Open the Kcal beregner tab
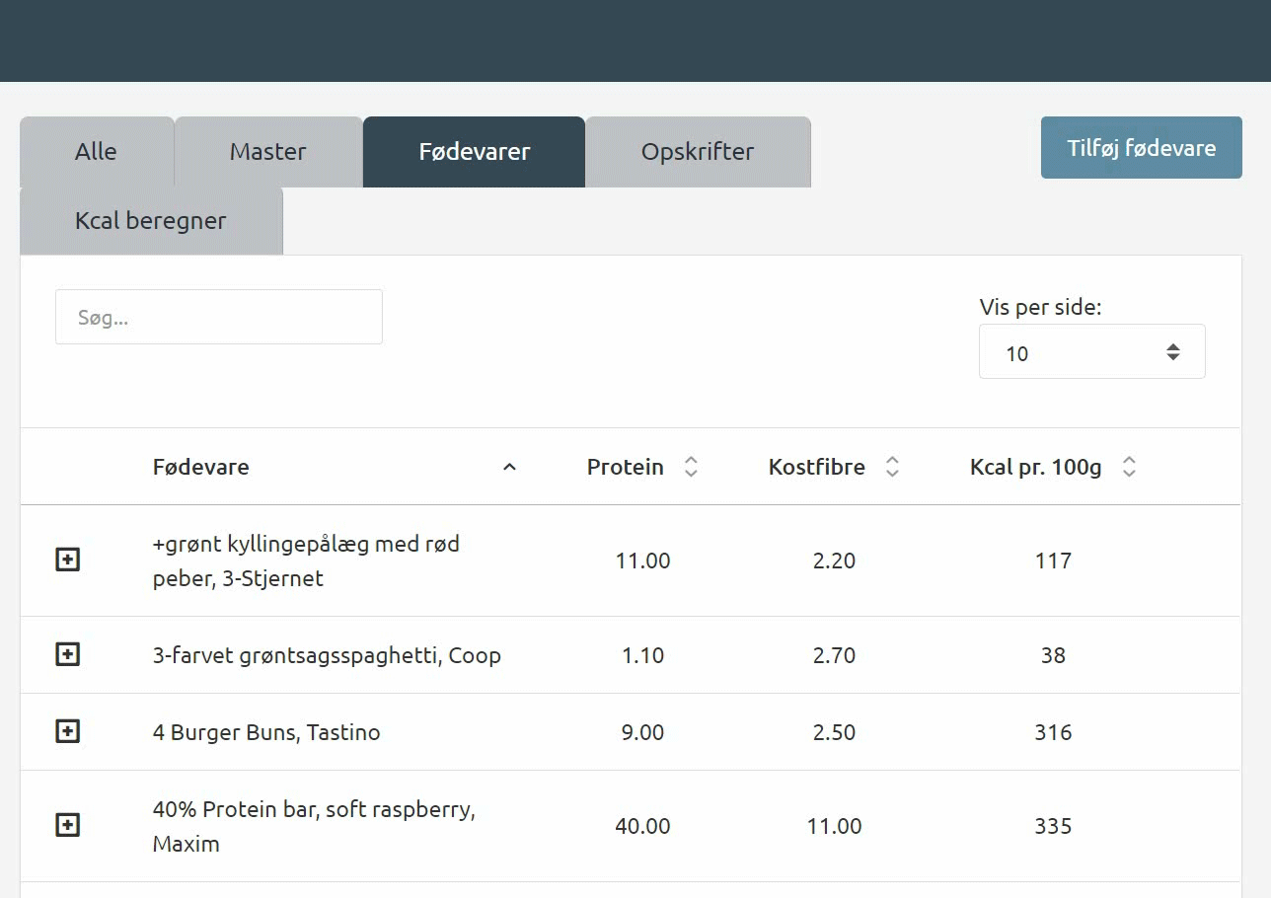Screen dimensions: 1271x898 150,221
